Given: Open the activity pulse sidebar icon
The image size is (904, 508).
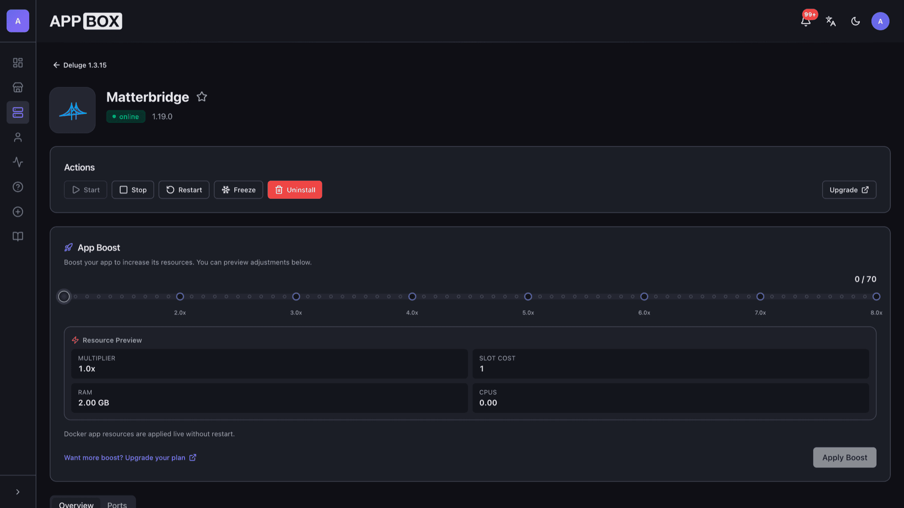Looking at the screenshot, I should [x=18, y=162].
